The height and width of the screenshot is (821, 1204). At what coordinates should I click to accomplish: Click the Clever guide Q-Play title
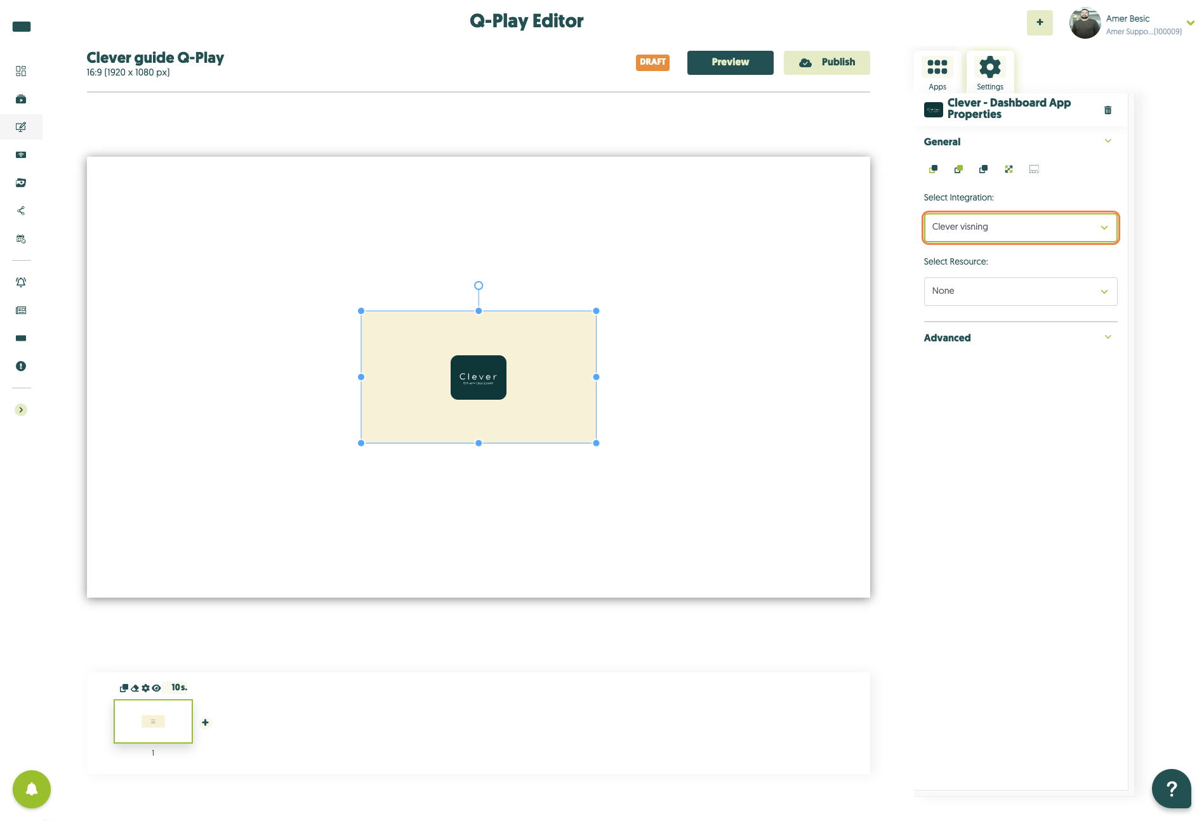tap(155, 58)
